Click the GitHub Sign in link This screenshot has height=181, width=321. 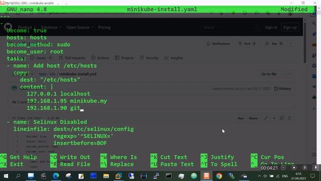click(271, 27)
